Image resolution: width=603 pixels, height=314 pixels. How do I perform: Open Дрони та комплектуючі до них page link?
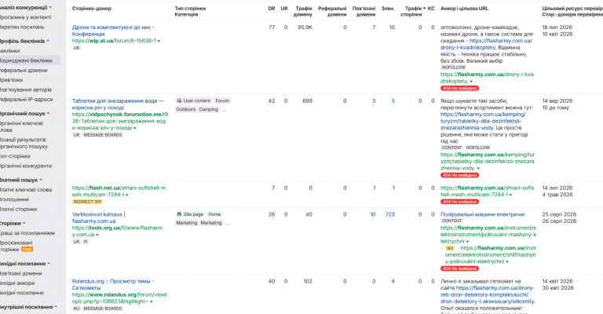click(113, 31)
